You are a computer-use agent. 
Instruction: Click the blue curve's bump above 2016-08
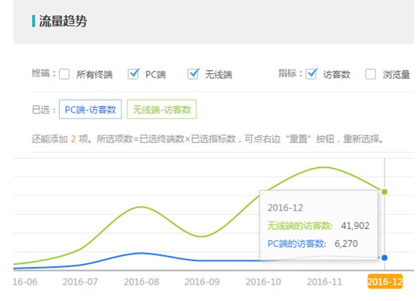(141, 253)
